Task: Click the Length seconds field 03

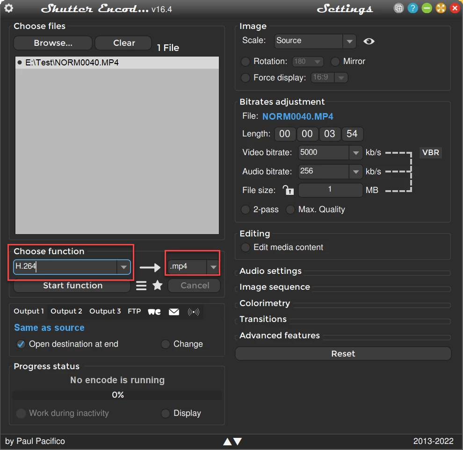Action: pyautogui.click(x=330, y=134)
